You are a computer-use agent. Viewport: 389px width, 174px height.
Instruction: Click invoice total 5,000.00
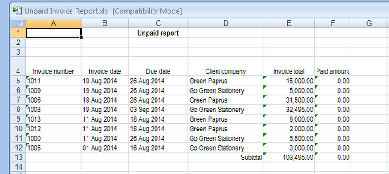coord(289,90)
